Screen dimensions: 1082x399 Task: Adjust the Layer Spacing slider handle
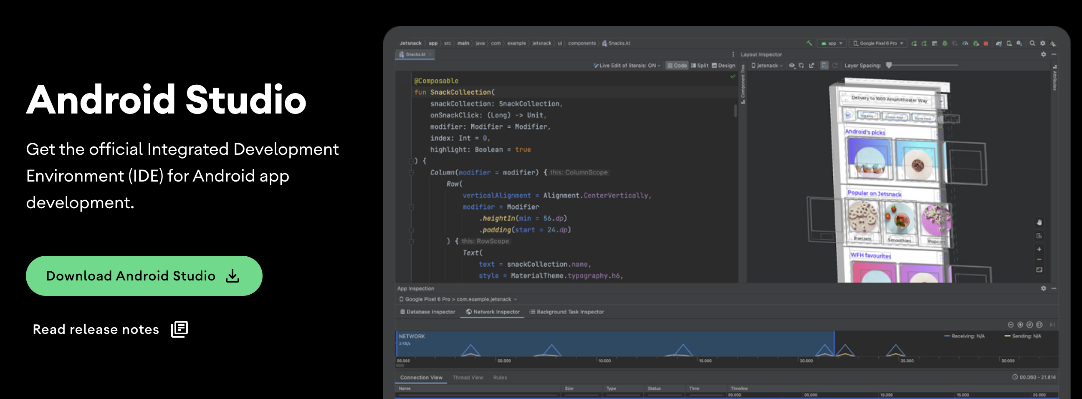pos(889,65)
